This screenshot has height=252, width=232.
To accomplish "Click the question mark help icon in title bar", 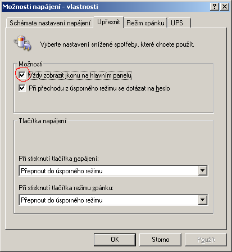I will (215, 7).
